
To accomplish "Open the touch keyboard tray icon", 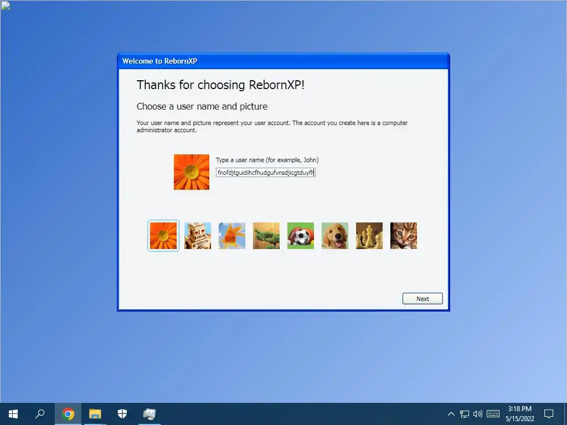I will tap(493, 414).
